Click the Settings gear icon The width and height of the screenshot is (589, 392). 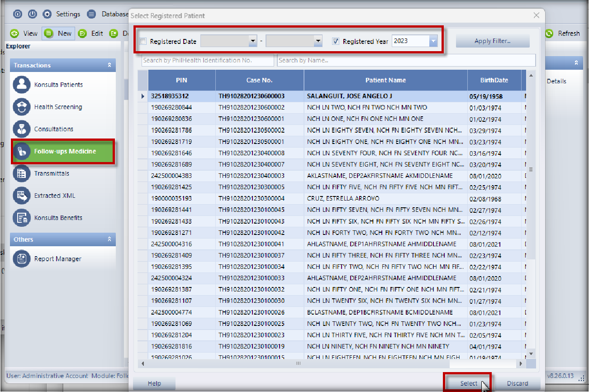47,14
